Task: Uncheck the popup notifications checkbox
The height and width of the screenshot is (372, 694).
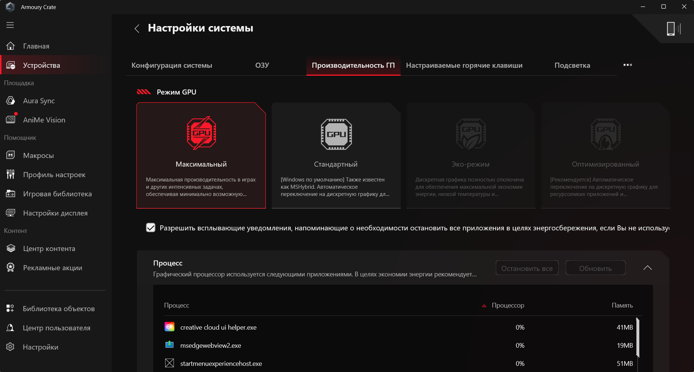Action: click(x=151, y=228)
